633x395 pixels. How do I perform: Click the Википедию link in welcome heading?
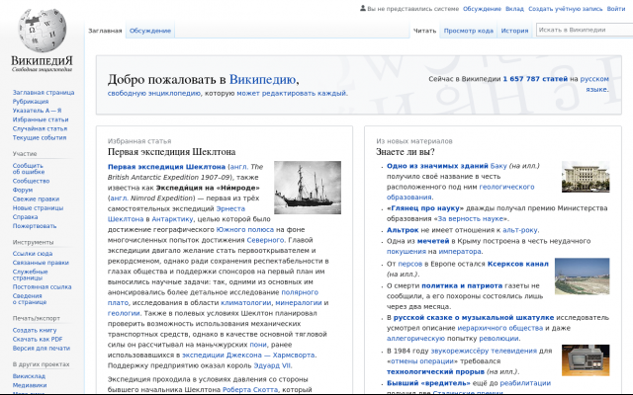[263, 80]
